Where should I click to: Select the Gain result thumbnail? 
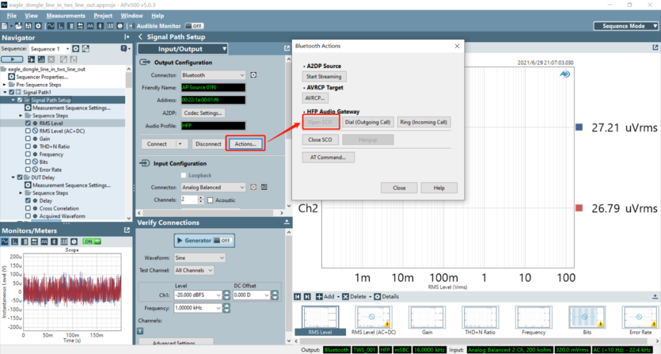427,321
